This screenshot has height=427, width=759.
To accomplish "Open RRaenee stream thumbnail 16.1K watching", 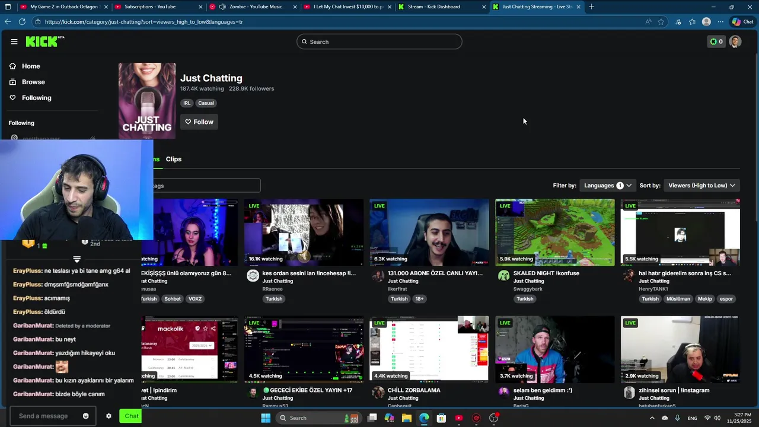I will tap(304, 232).
